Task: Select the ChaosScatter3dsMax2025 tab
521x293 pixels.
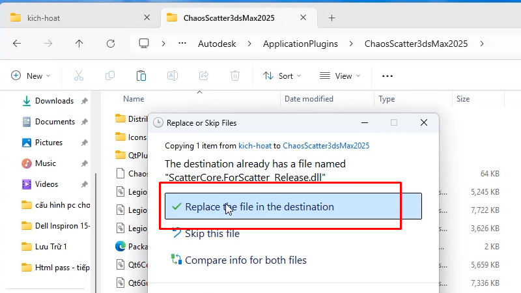Action: 239,18
